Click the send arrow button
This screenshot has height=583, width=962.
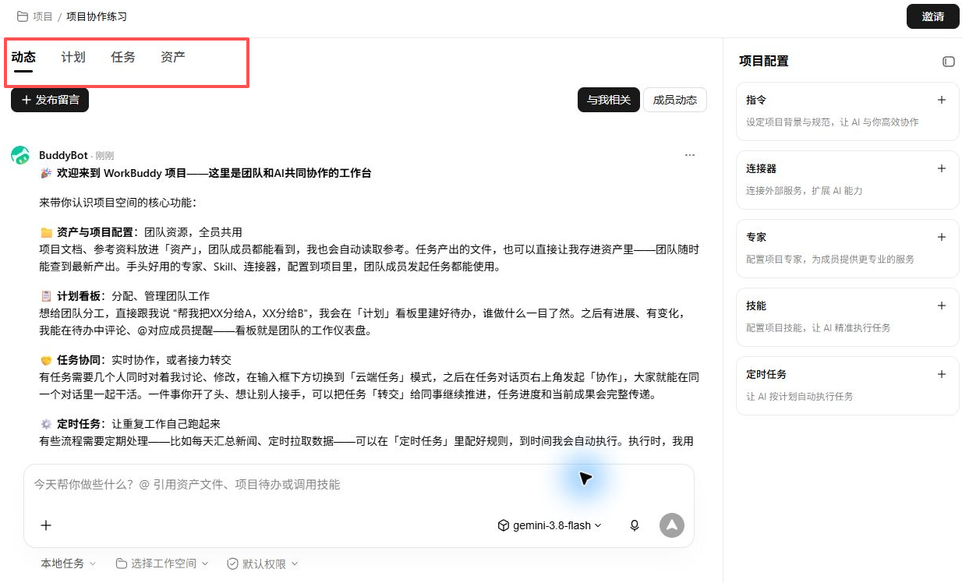pyautogui.click(x=672, y=525)
